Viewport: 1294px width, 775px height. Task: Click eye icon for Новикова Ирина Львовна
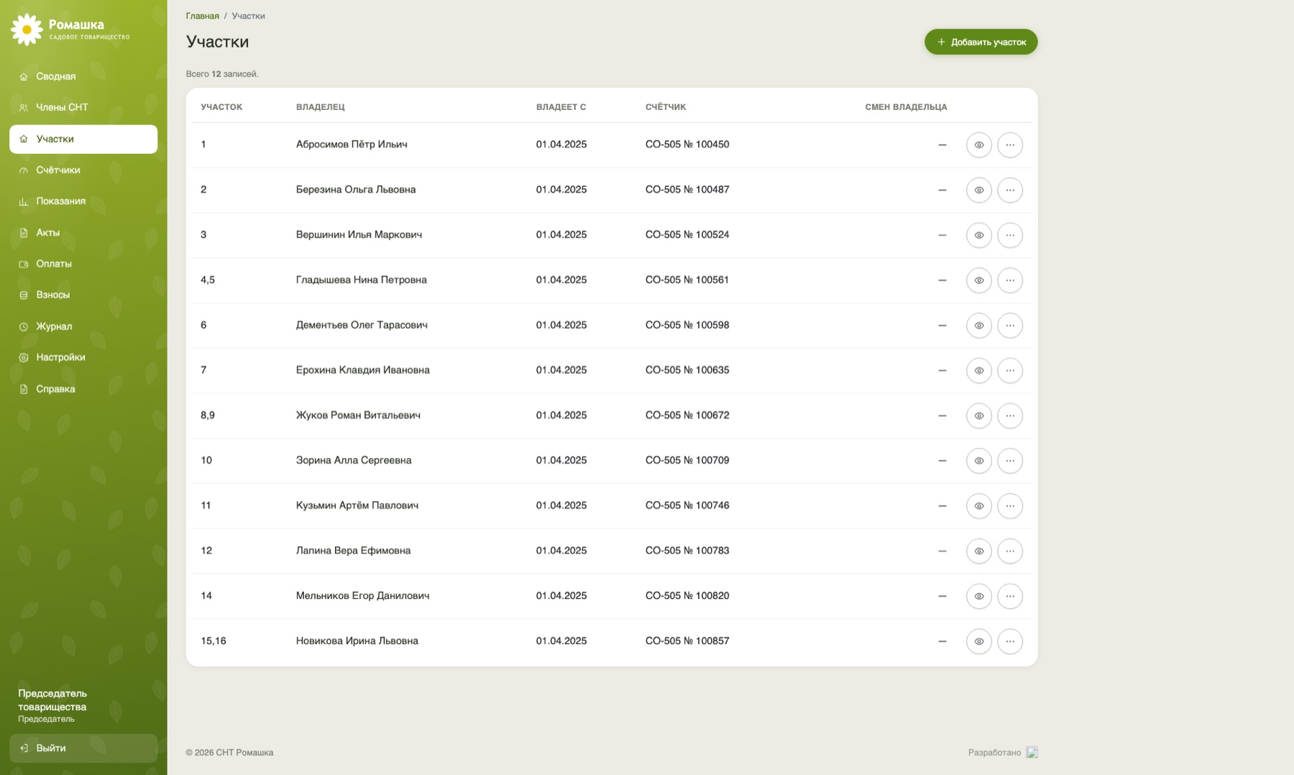[x=978, y=641]
